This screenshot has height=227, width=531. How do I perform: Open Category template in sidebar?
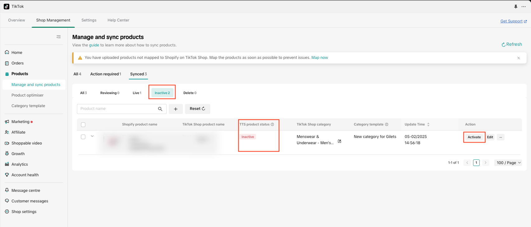28,106
